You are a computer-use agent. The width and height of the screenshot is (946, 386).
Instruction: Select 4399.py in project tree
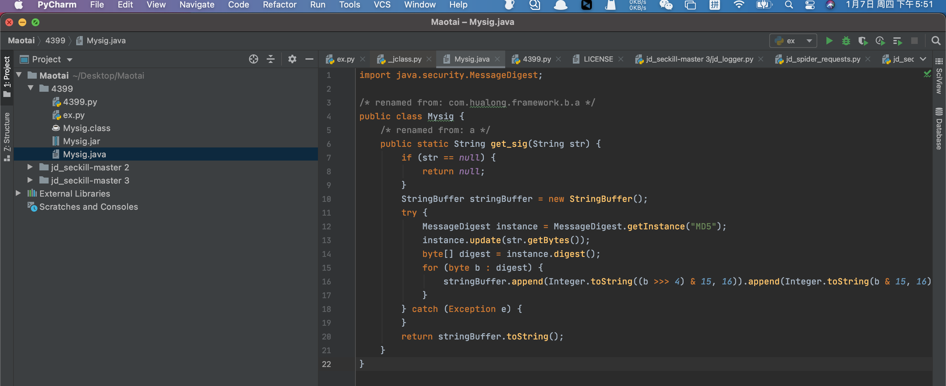pyautogui.click(x=80, y=102)
